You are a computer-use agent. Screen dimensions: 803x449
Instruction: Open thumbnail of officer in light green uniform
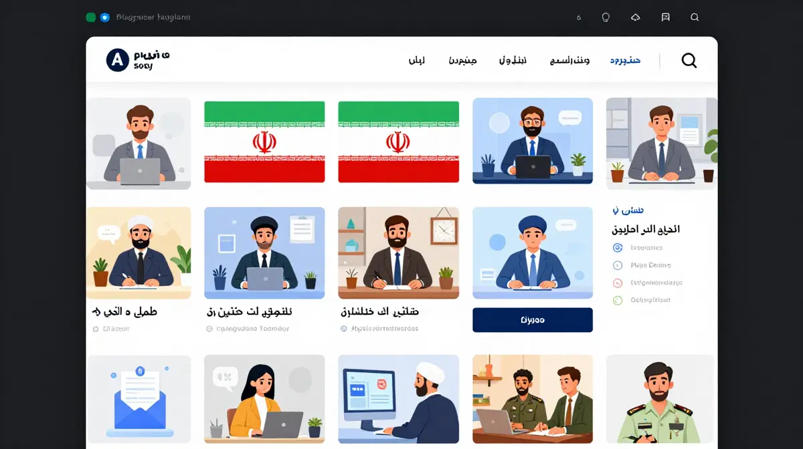click(662, 400)
